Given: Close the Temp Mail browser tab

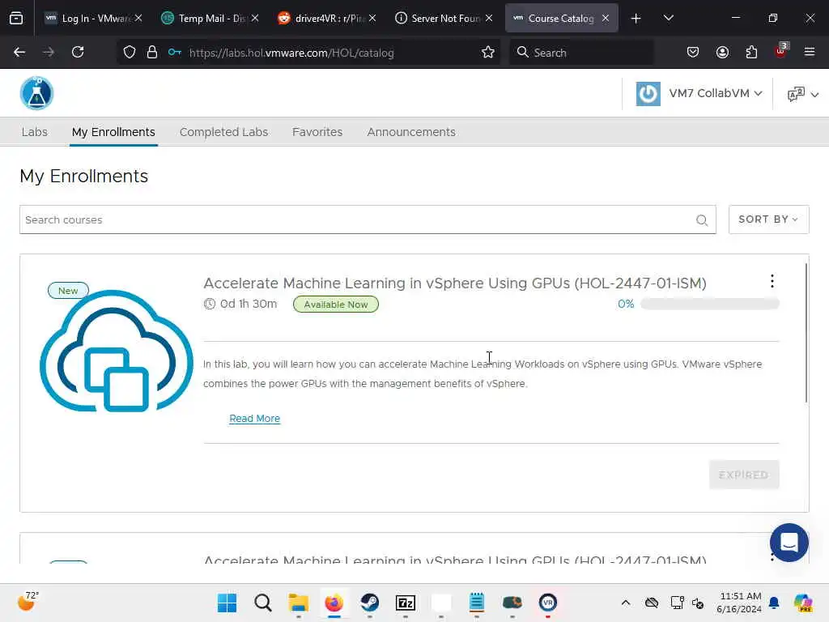Looking at the screenshot, I should [x=255, y=19].
